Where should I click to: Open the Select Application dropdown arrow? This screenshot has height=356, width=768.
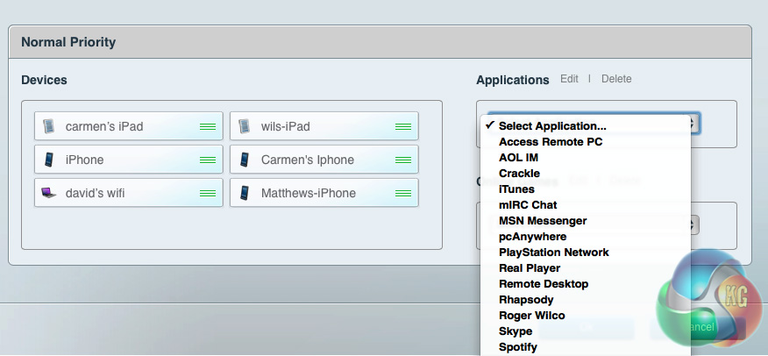point(693,125)
